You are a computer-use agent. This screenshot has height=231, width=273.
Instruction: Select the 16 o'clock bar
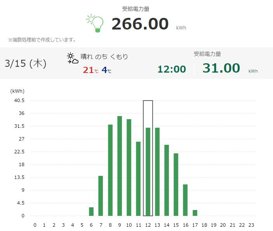tap(185, 200)
